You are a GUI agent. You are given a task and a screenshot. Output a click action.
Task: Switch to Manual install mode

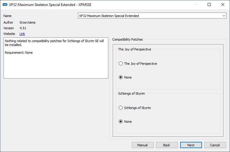[x=143, y=145]
